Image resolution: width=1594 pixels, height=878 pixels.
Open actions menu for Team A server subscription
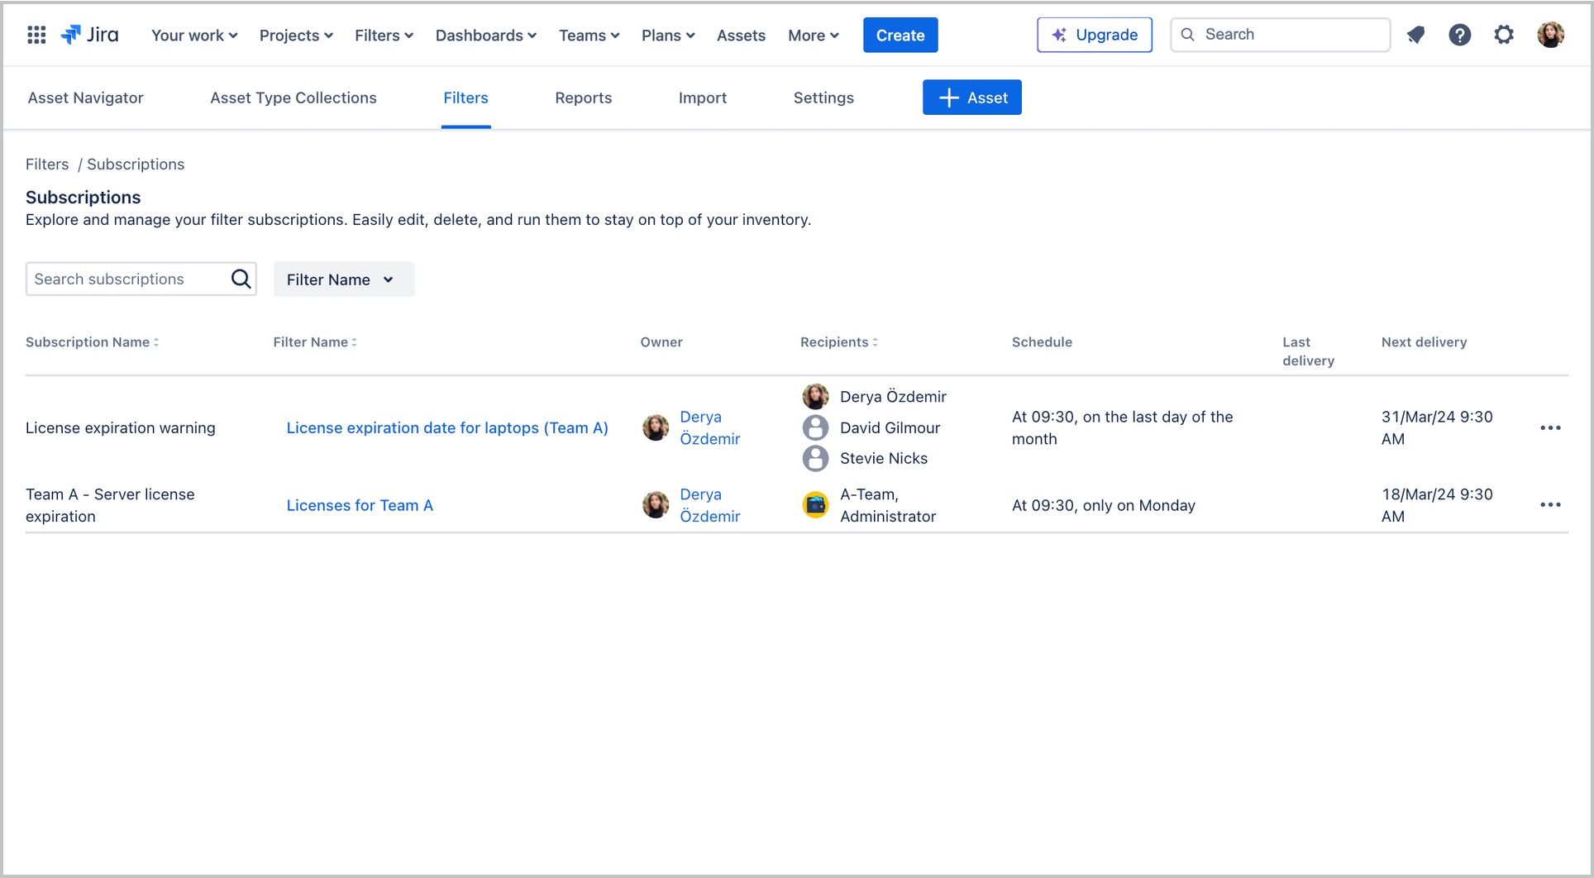coord(1550,505)
